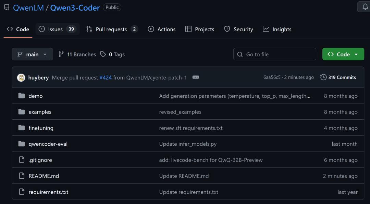Expand the commit message with the ellipsis icon

pos(195,77)
